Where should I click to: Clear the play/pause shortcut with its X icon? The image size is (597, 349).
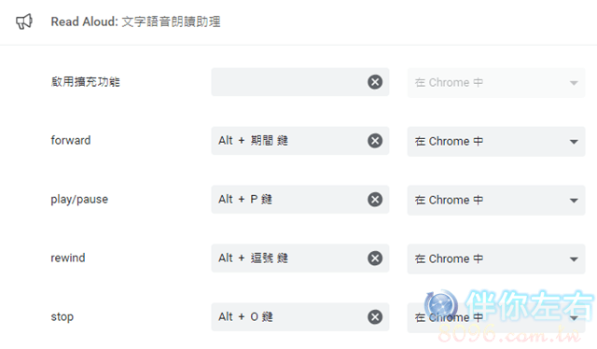(x=375, y=200)
